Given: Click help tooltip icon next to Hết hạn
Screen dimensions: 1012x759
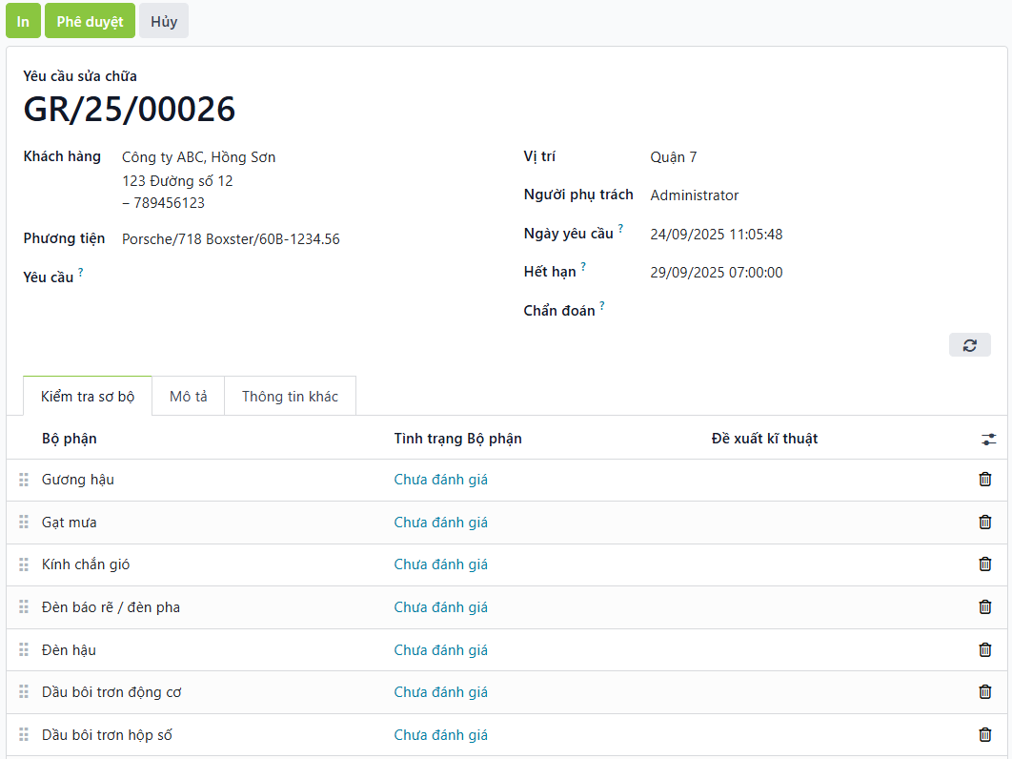Looking at the screenshot, I should pos(583,267).
